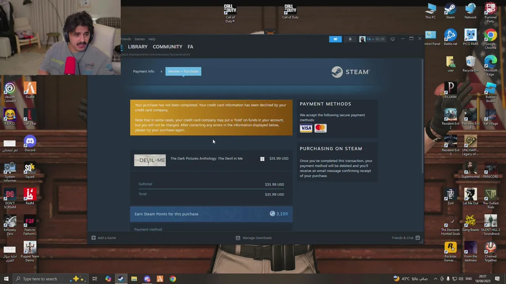Select the Review + Purchase step

pyautogui.click(x=183, y=71)
